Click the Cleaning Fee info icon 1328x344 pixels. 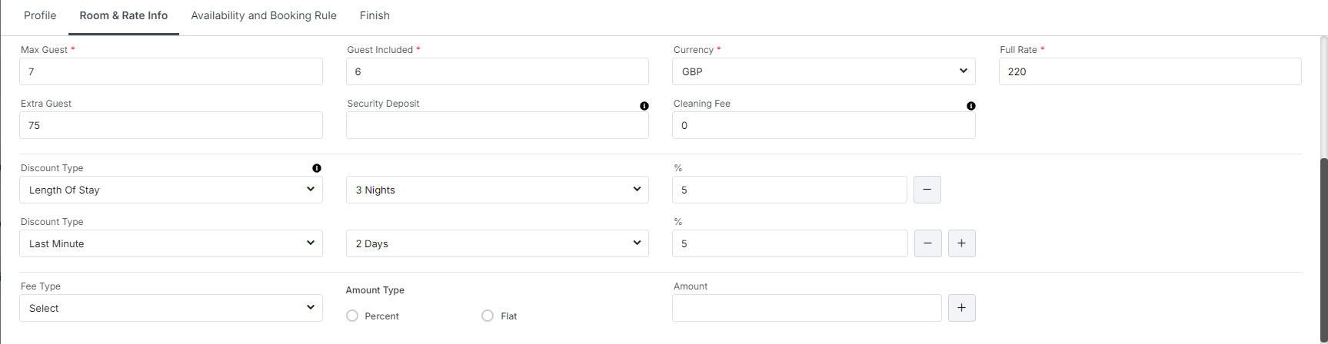(971, 106)
